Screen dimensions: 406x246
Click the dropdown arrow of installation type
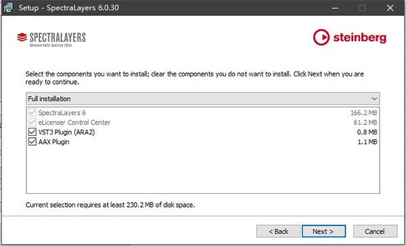click(374, 99)
